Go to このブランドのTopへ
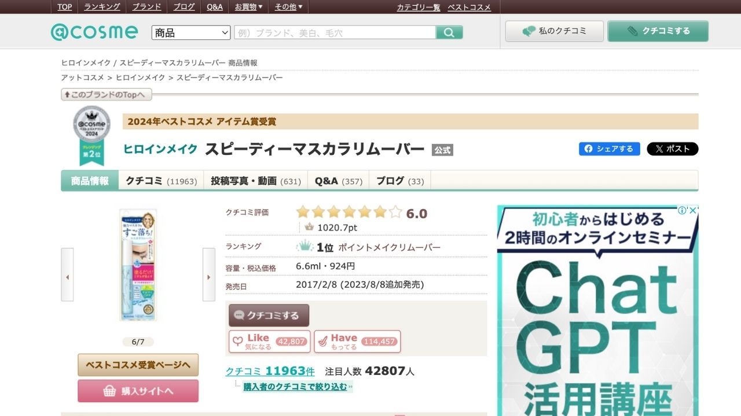Viewport: 741px width, 416px height. [x=106, y=94]
